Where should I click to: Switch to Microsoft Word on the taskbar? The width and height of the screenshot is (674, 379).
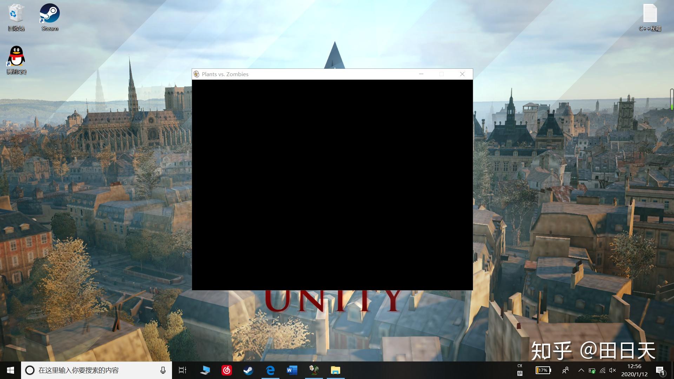[x=292, y=370]
